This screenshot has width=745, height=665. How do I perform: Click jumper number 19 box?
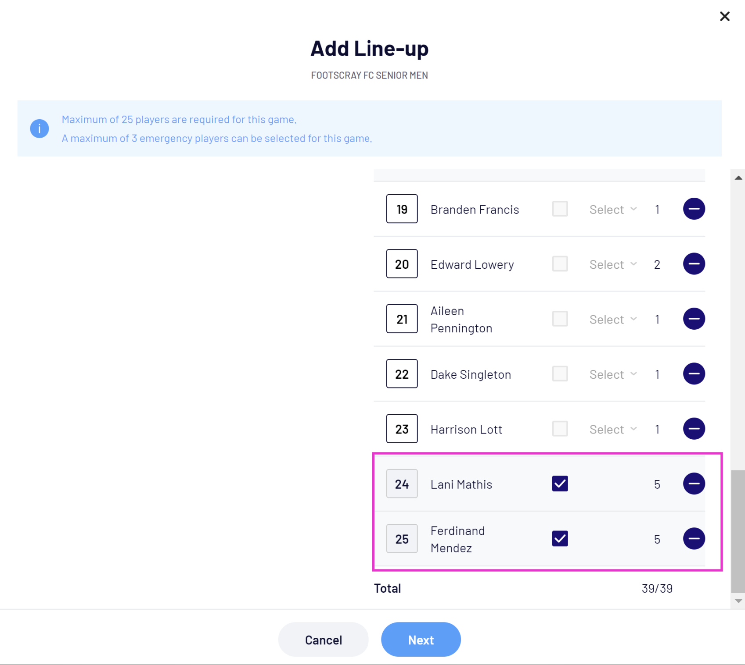coord(402,209)
